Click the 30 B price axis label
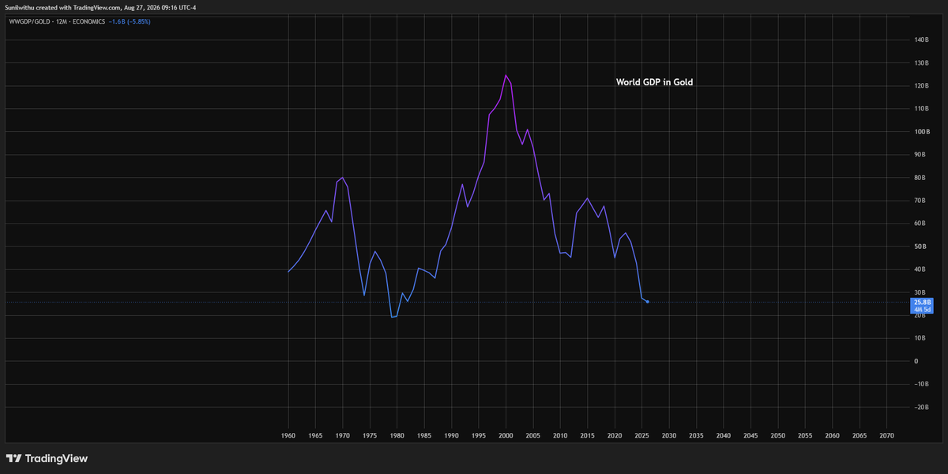This screenshot has width=948, height=474. (x=921, y=292)
